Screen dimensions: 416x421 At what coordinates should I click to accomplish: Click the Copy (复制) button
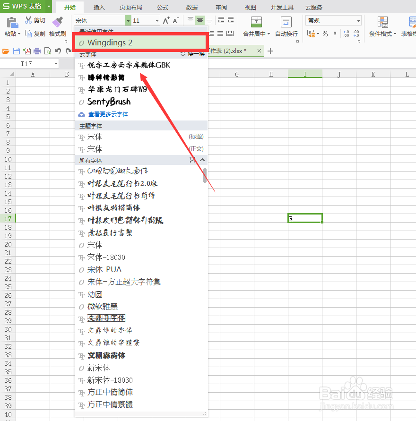tap(35, 34)
